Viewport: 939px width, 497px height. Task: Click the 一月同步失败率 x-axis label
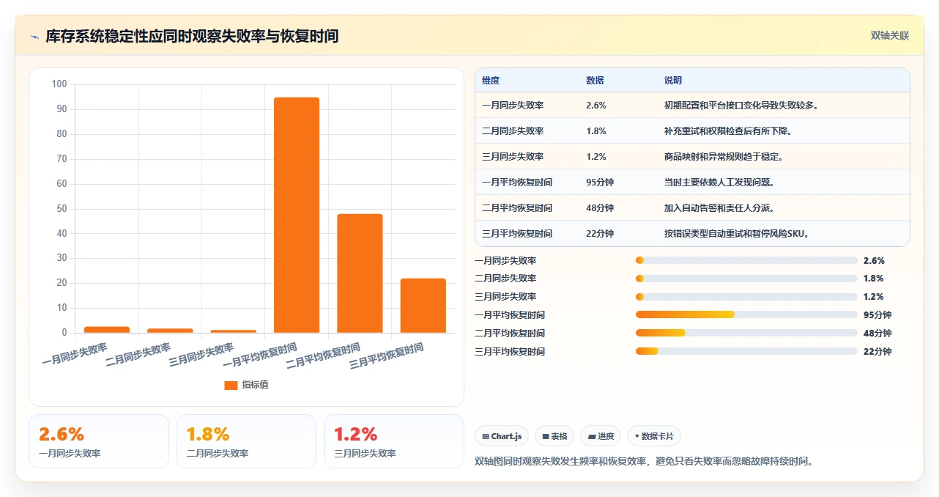point(75,354)
